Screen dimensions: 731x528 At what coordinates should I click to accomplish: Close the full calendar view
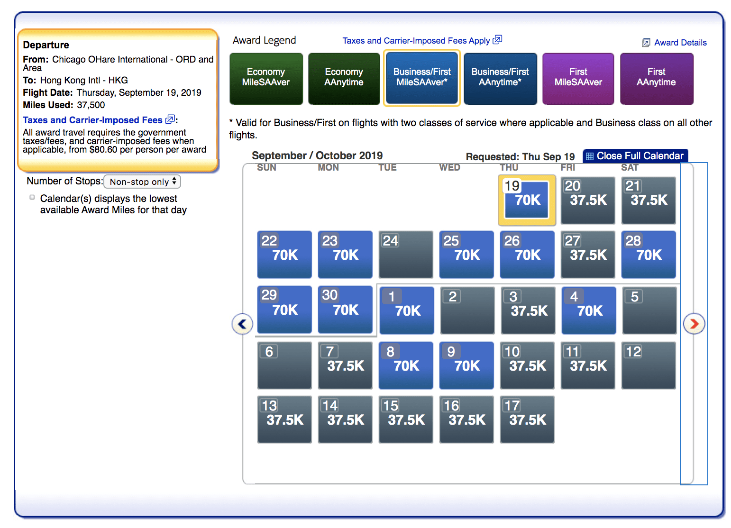click(640, 156)
